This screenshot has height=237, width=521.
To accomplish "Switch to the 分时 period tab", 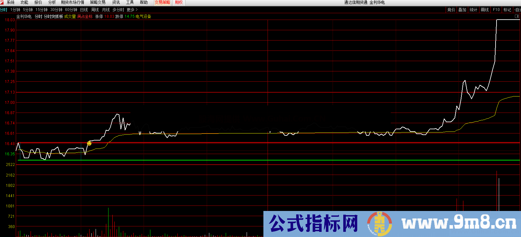I will pos(4,10).
